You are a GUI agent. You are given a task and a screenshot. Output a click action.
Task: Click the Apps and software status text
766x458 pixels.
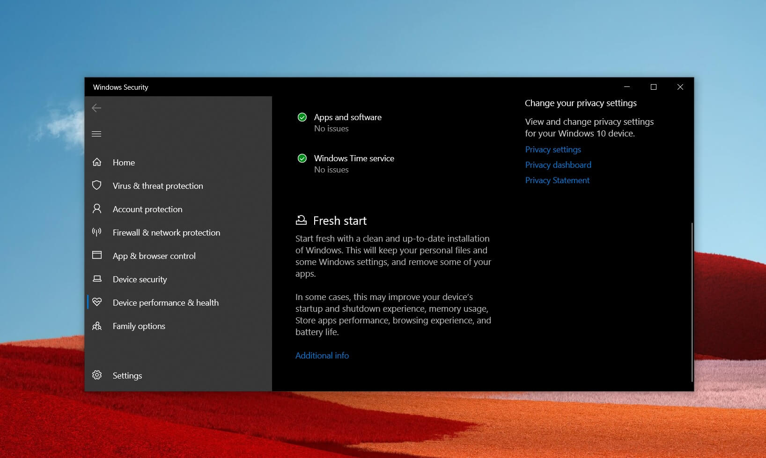[x=331, y=129]
